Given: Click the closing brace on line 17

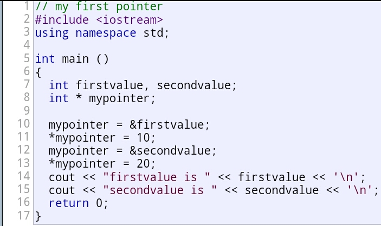Looking at the screenshot, I should coord(38,216).
